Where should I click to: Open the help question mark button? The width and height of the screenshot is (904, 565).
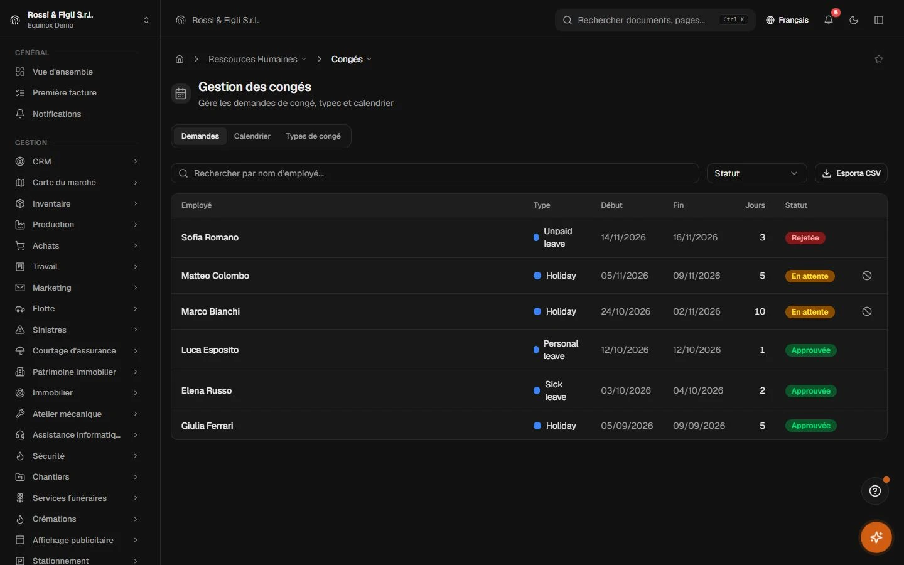[875, 491]
